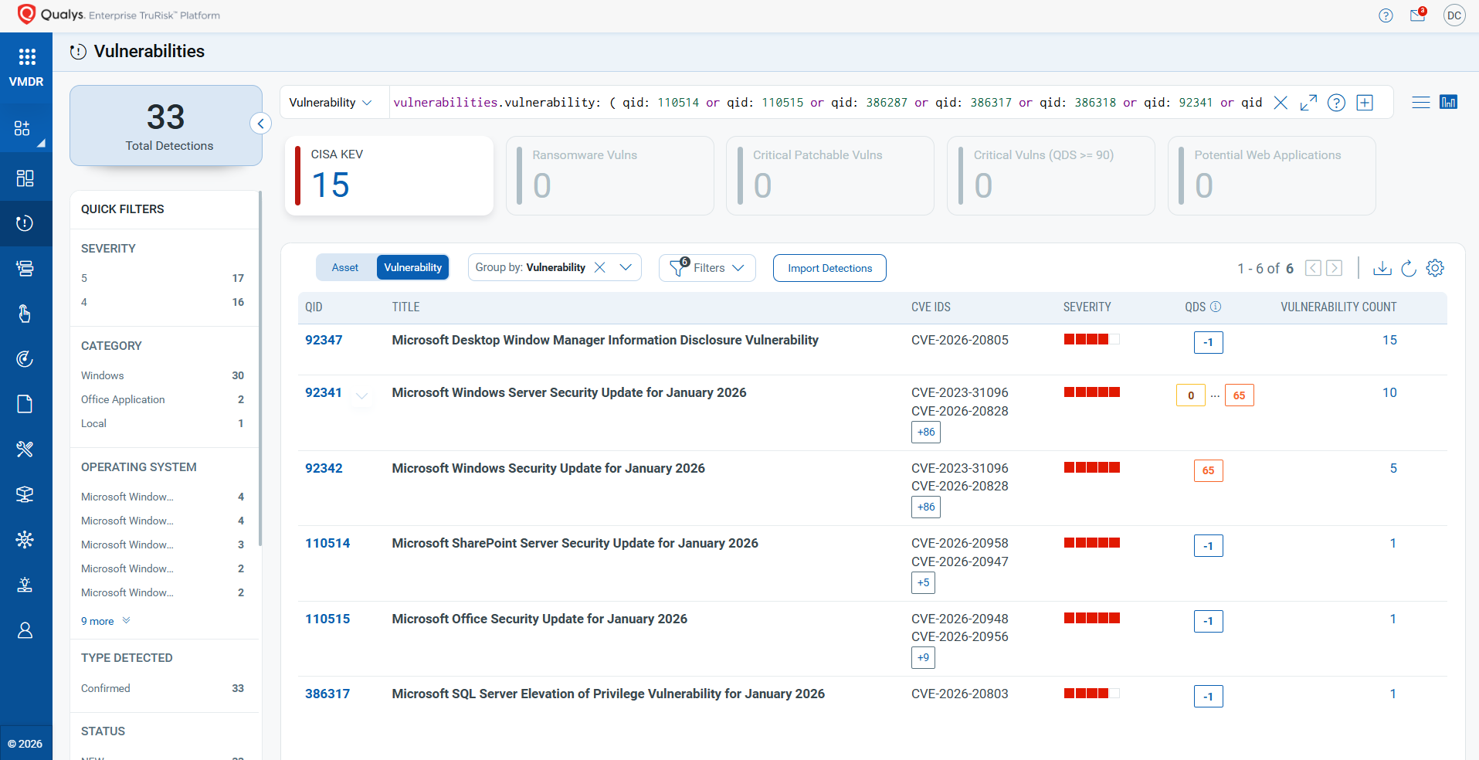The image size is (1479, 760).
Task: Expand the query editor to full screen
Action: [x=1308, y=102]
